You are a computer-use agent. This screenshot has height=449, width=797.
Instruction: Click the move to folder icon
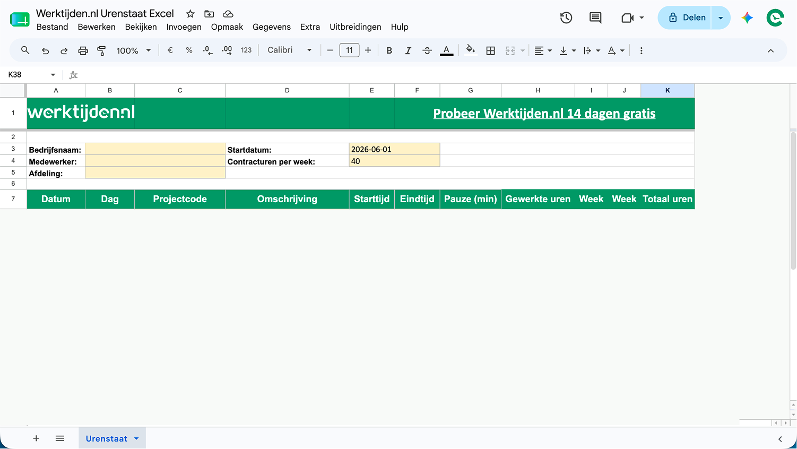tap(209, 14)
